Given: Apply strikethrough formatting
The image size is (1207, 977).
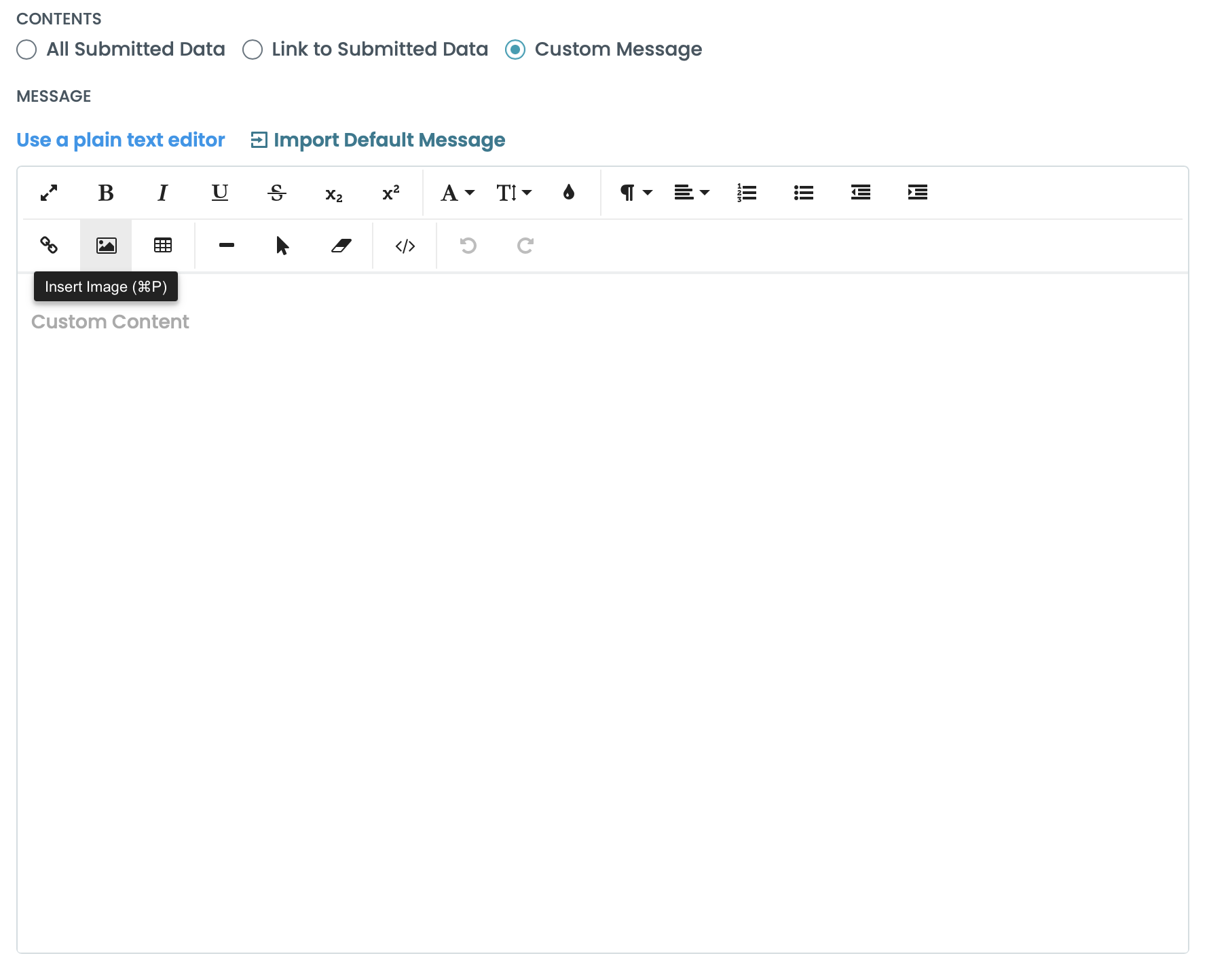Looking at the screenshot, I should click(x=276, y=193).
